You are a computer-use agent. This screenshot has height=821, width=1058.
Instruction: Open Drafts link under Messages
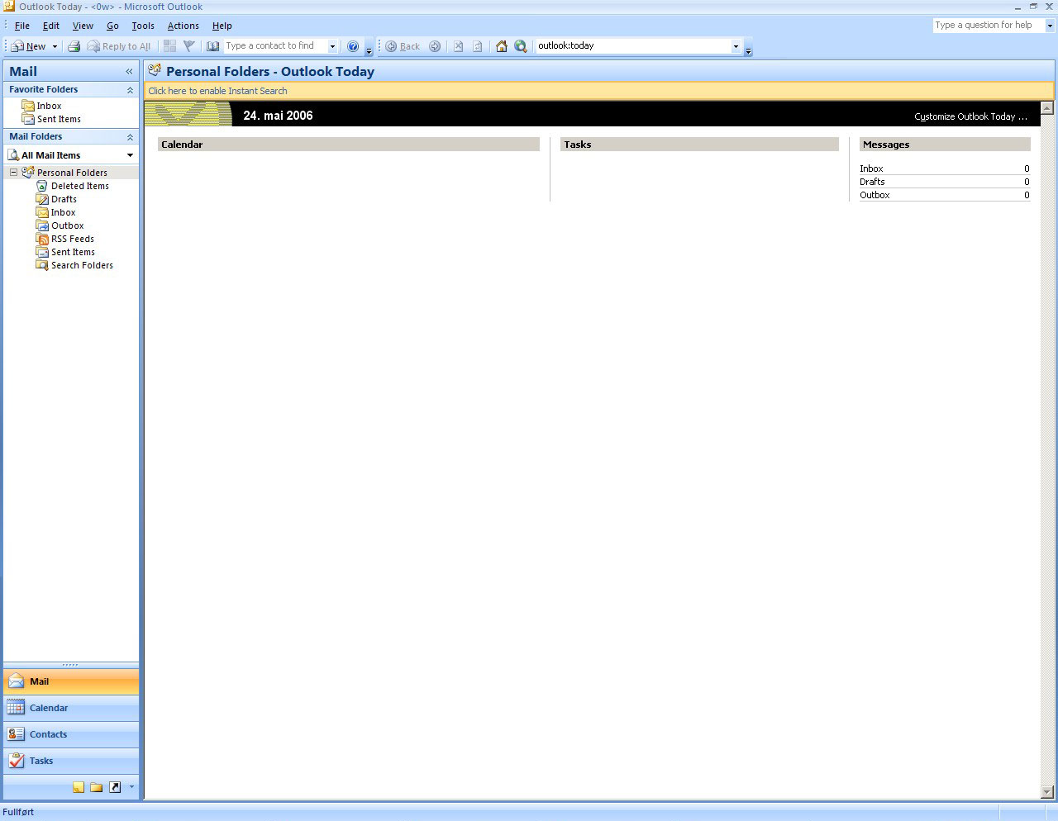pyautogui.click(x=872, y=182)
